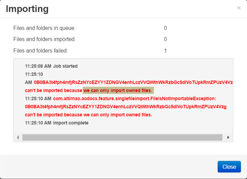Click the failed count value 1
The width and height of the screenshot is (247, 179).
tap(165, 51)
